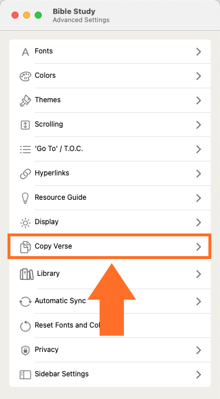The image size is (220, 399).
Task: Click the Fonts letter A icon
Action: tap(25, 52)
